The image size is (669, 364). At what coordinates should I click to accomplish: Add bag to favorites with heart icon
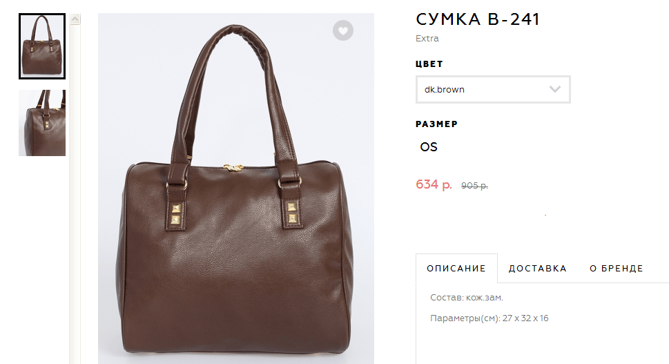click(x=343, y=30)
